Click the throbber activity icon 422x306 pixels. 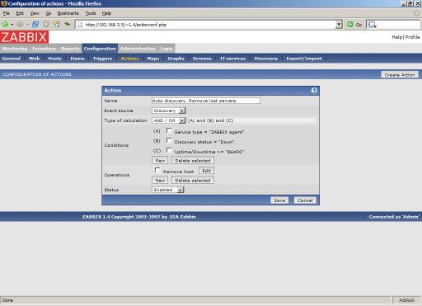416,13
